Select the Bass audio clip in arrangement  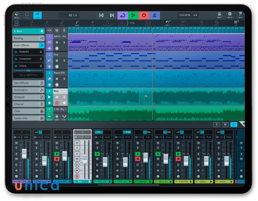[x=157, y=97]
